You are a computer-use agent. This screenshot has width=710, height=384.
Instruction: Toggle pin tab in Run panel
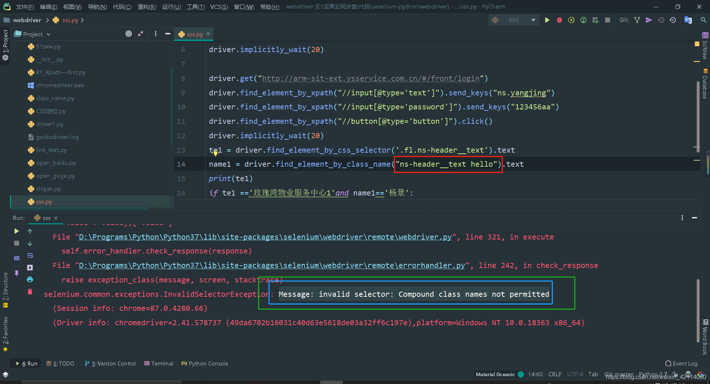tap(17, 273)
